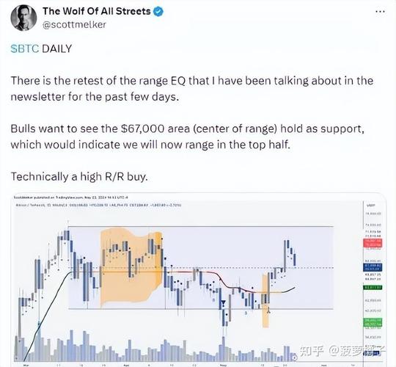Follow the $BTC cashtag link
Image resolution: width=396 pixels, height=367 pixels.
[25, 48]
